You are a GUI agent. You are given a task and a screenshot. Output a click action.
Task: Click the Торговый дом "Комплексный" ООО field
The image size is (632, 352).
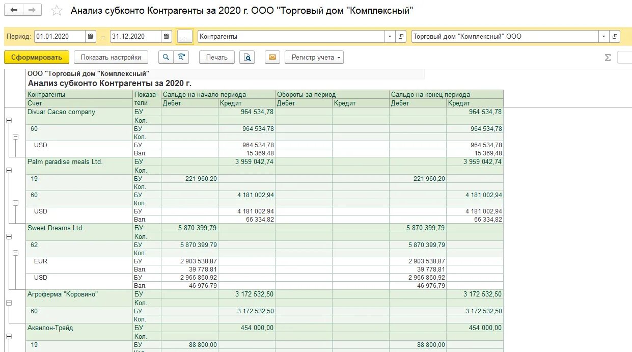505,37
